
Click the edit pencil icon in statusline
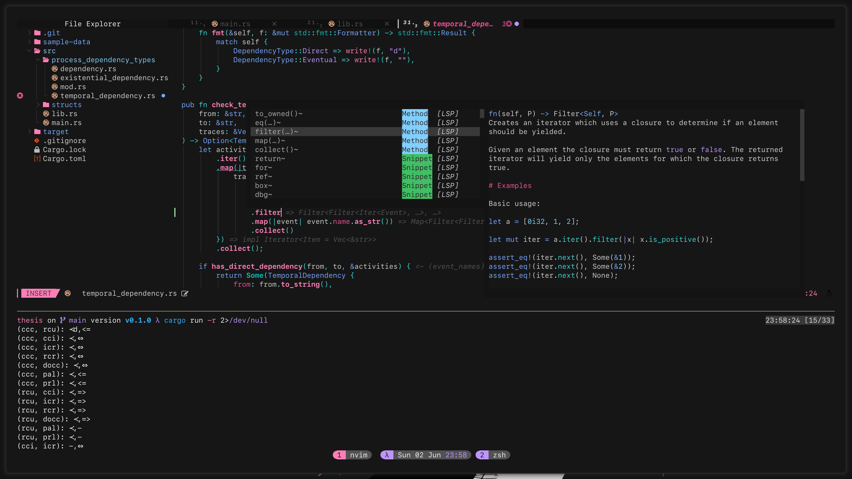pos(185,293)
